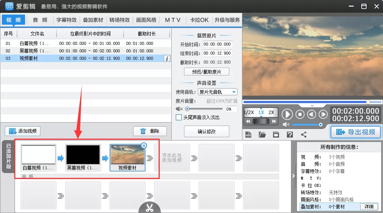Click the 开始时间 input field
The image size is (383, 213).
pyautogui.click(x=218, y=44)
